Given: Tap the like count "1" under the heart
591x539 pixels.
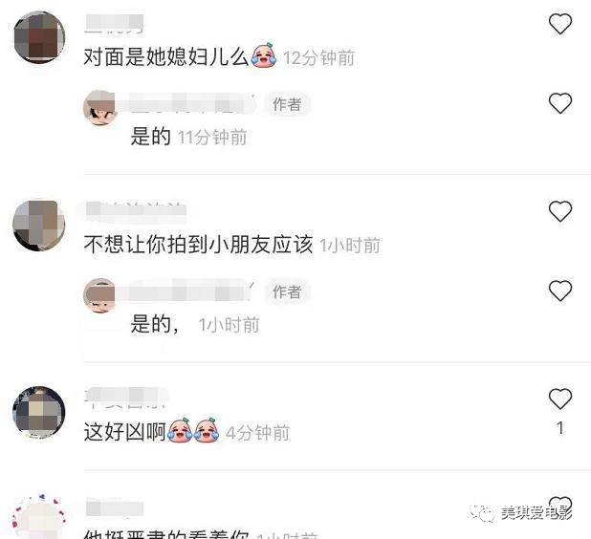Looking at the screenshot, I should click(x=560, y=428).
